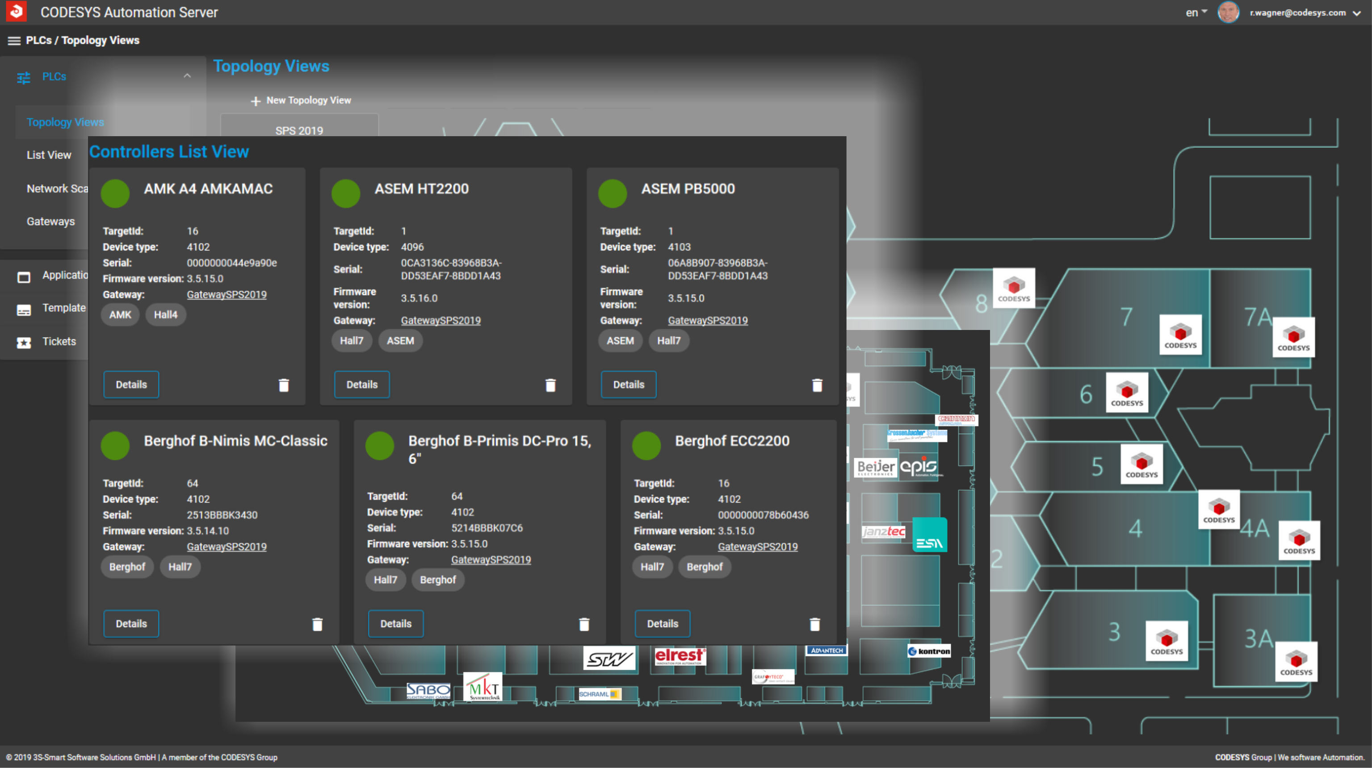Click the Templates panel icon
The height and width of the screenshot is (768, 1372).
tap(25, 309)
